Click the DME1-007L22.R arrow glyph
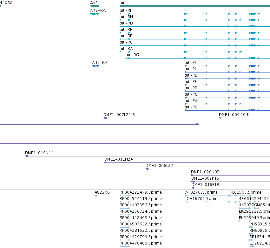Screen dimensions: 270x248 pyautogui.click(x=105, y=118)
